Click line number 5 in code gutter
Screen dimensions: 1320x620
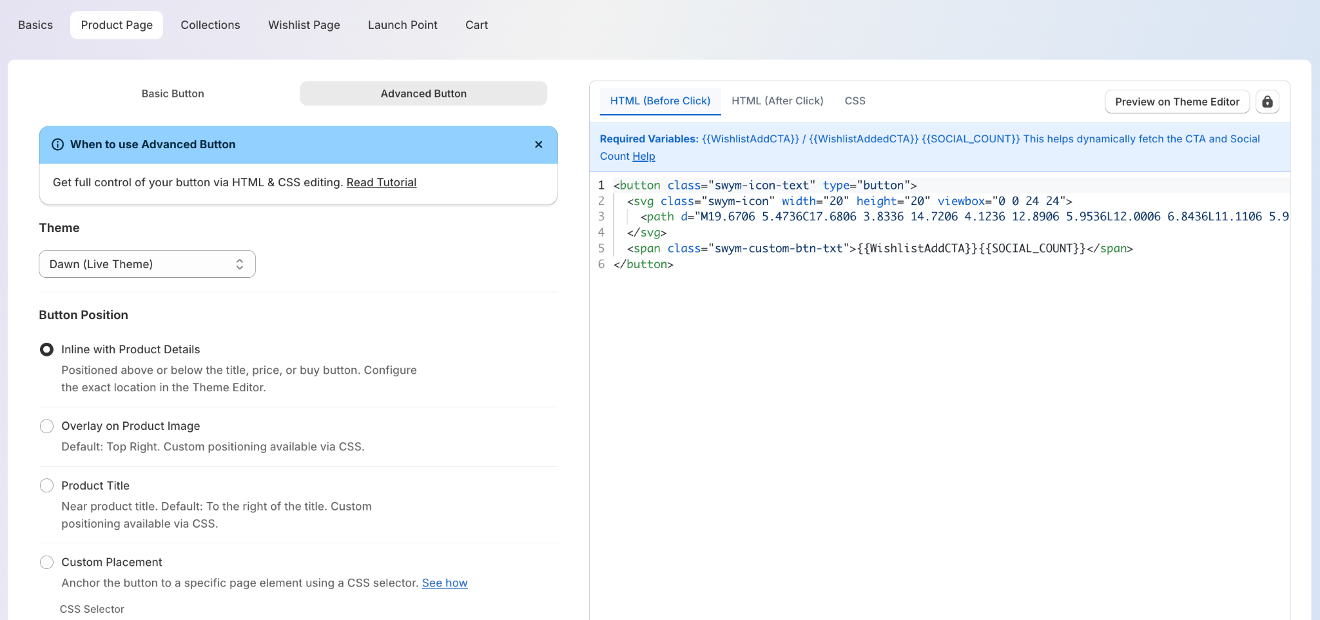click(601, 248)
